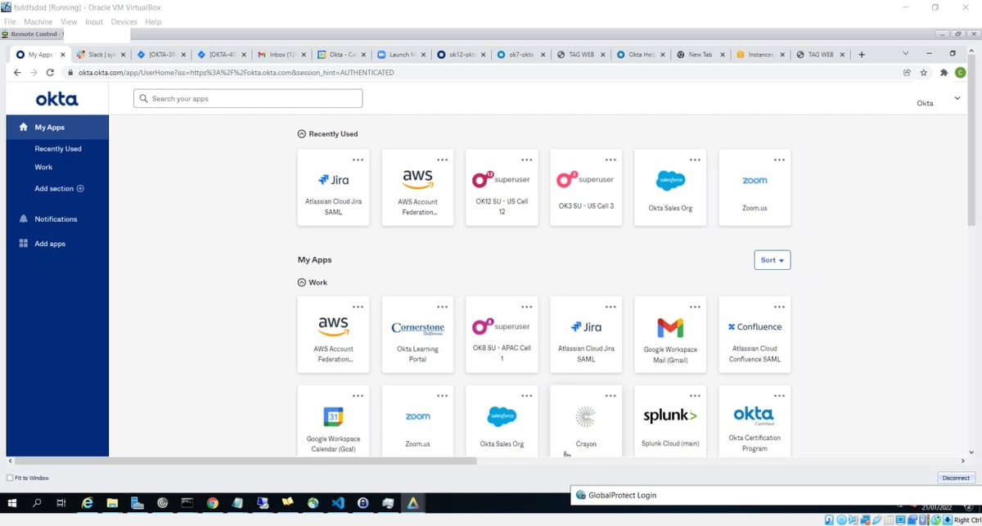Open the Splunk Cloud (main) app
Viewport: 982px width, 526px height.
[669, 420]
